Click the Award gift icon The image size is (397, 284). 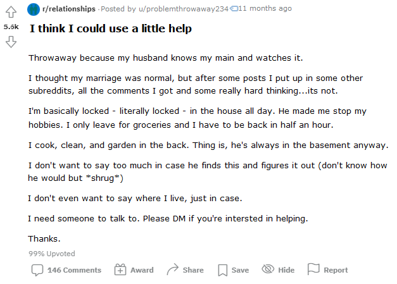click(120, 270)
